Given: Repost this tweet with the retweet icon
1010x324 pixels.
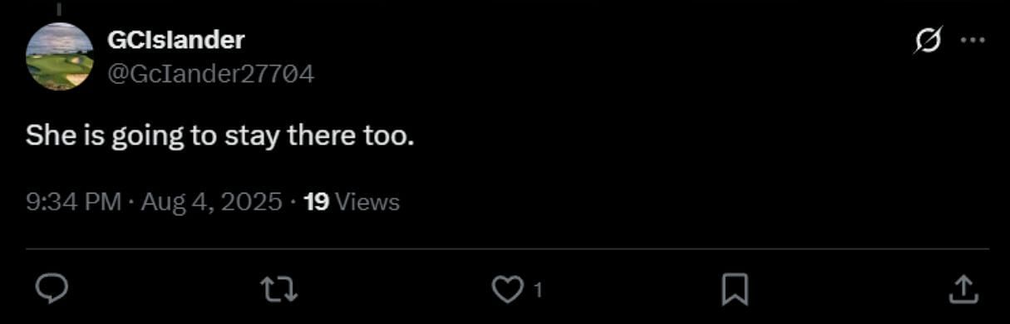Looking at the screenshot, I should [278, 289].
